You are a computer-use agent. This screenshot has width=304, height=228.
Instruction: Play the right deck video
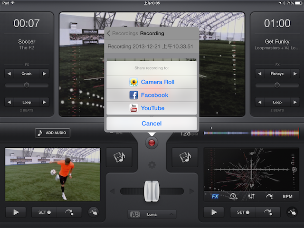coord(215,212)
